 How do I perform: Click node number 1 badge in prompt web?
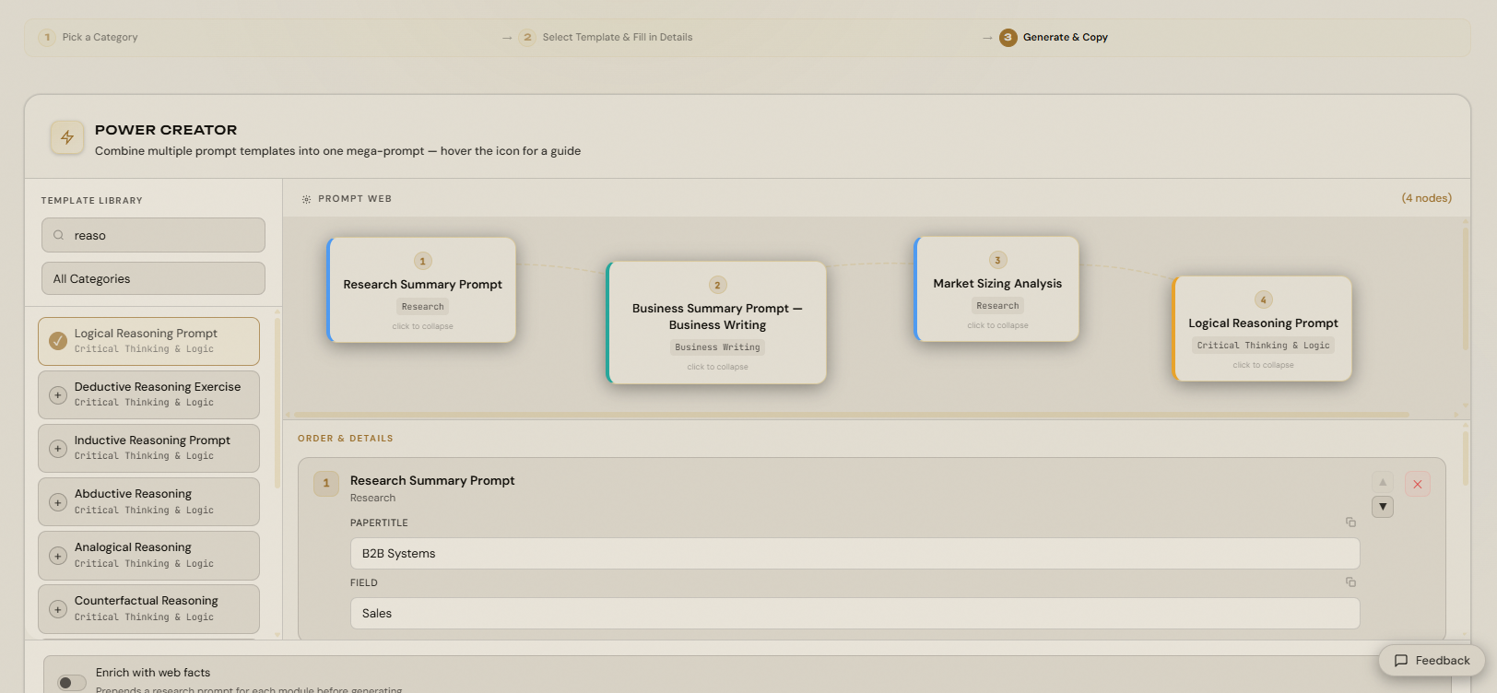pyautogui.click(x=423, y=261)
